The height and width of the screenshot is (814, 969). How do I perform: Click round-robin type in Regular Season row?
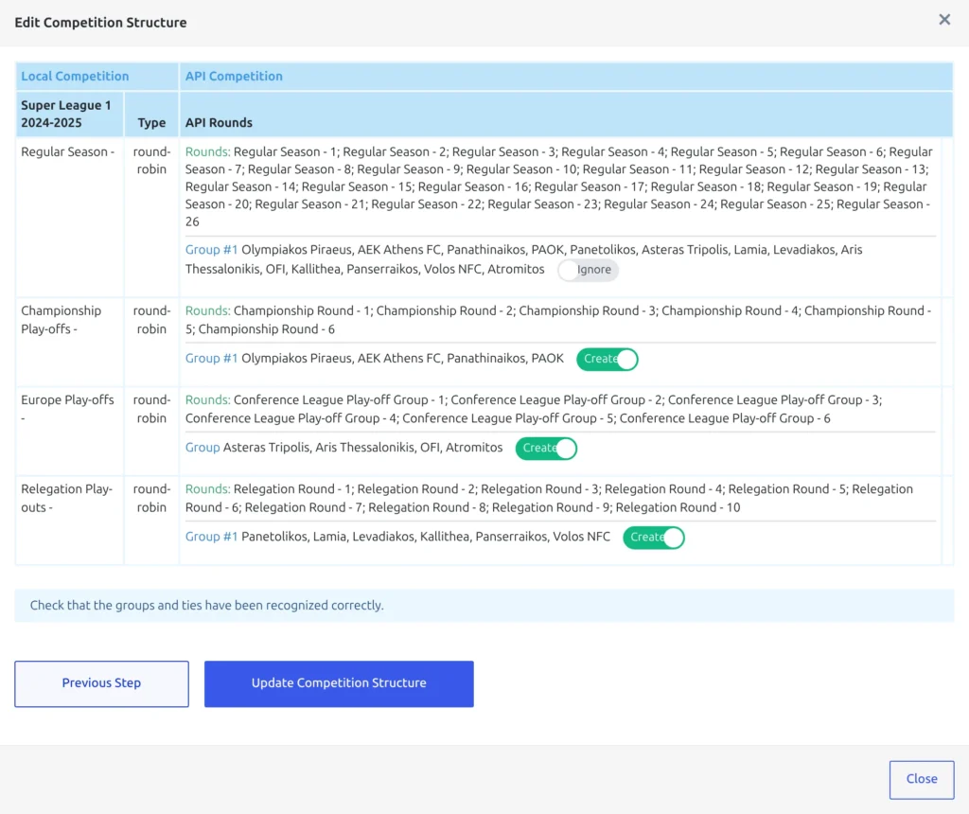coord(151,161)
